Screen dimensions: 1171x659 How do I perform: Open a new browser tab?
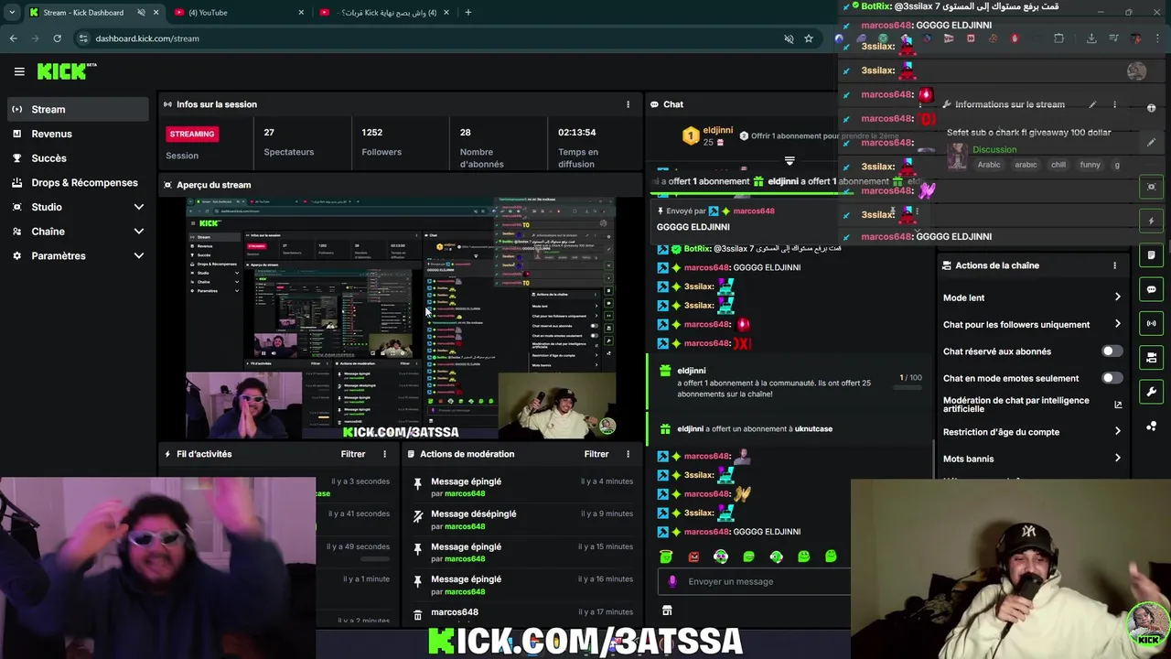tap(467, 13)
